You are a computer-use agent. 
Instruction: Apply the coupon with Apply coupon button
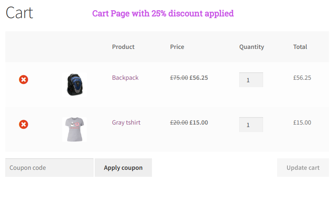tap(123, 167)
